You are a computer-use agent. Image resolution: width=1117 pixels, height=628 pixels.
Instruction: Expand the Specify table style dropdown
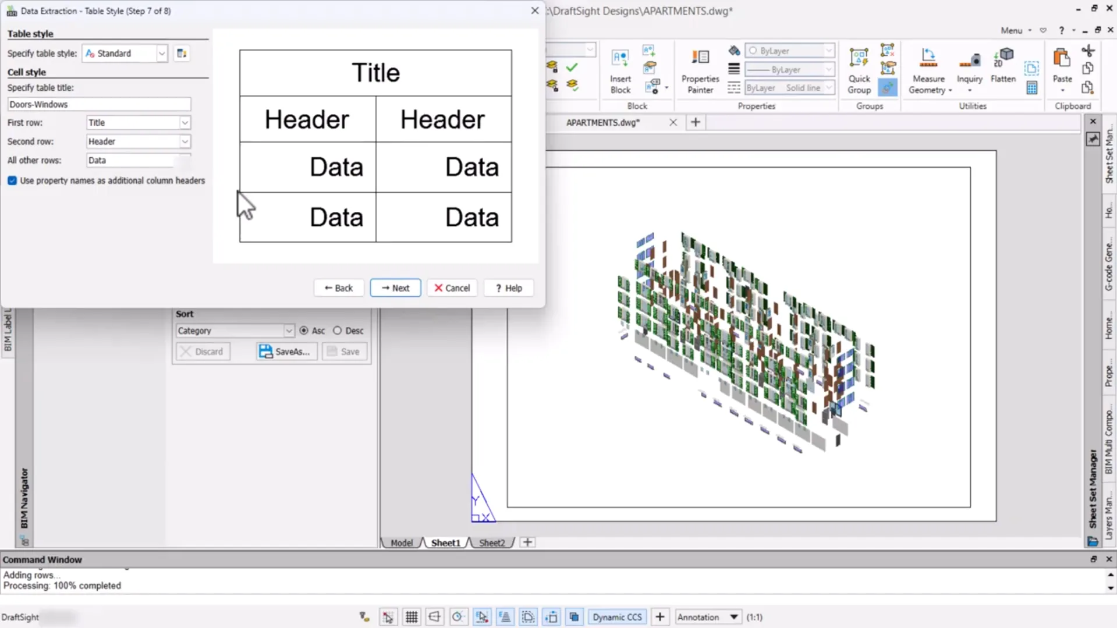(162, 54)
